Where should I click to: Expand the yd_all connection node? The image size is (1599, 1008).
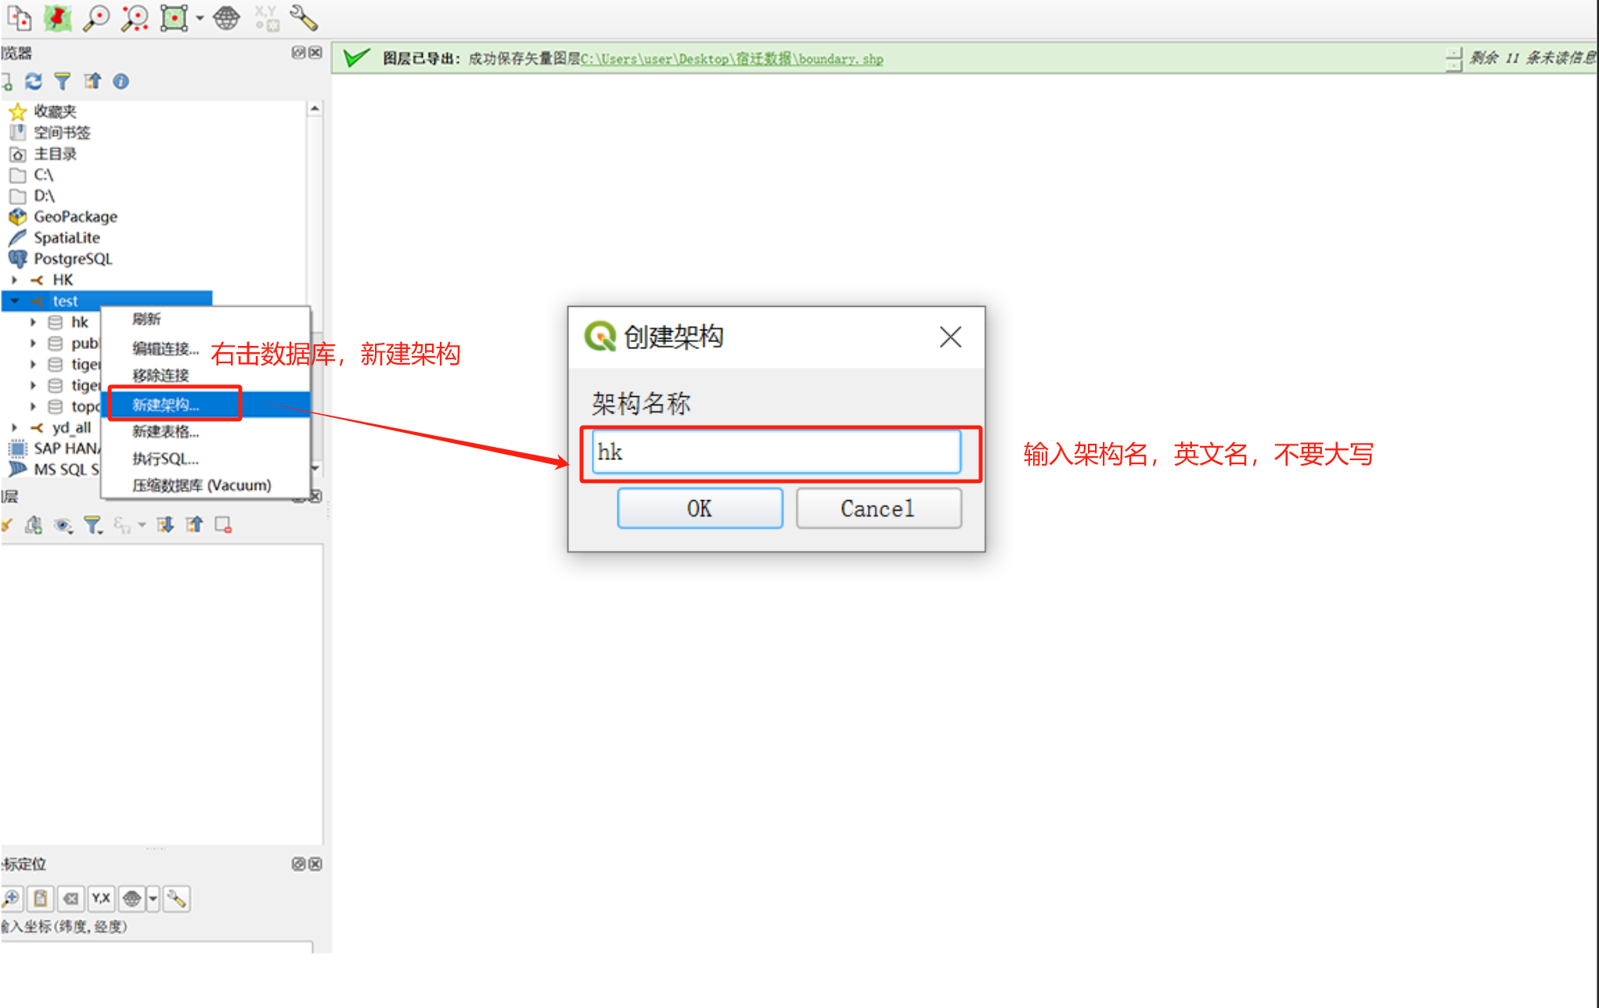pos(14,427)
